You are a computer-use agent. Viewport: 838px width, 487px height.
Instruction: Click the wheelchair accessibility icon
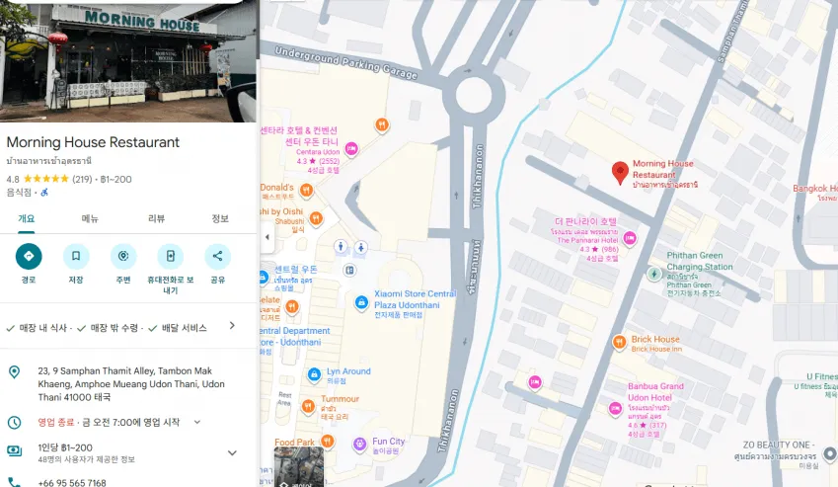(x=44, y=193)
